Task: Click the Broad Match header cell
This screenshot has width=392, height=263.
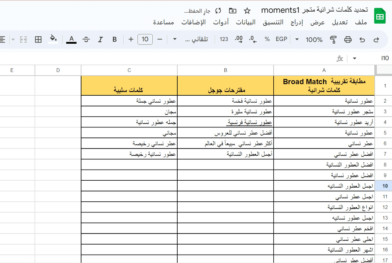Action: click(x=324, y=85)
